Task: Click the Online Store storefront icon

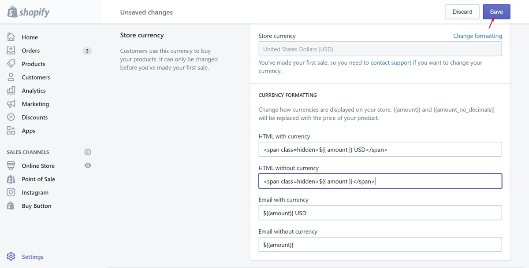Action: pyautogui.click(x=11, y=165)
